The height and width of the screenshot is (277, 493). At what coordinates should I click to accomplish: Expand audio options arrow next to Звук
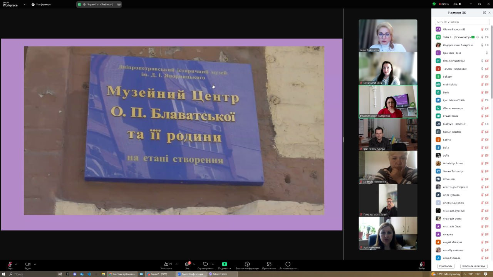[x=16, y=264]
